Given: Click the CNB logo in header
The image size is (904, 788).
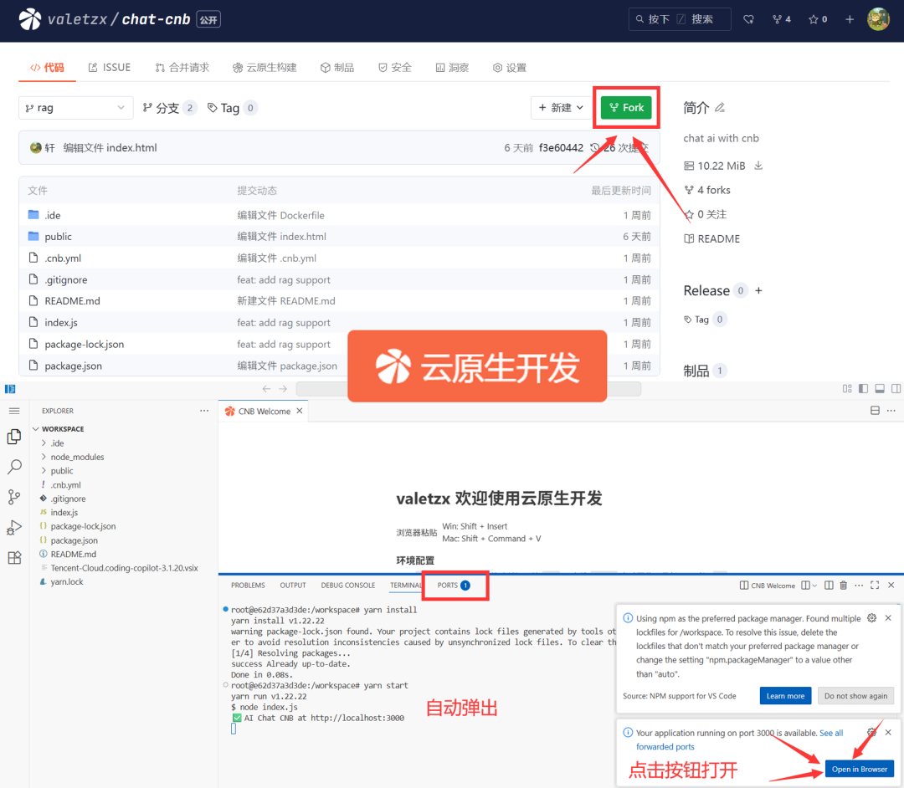Looking at the screenshot, I should pos(30,19).
